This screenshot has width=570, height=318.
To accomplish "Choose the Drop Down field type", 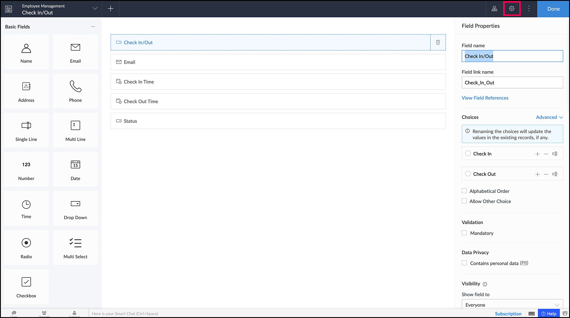I will pyautogui.click(x=75, y=208).
